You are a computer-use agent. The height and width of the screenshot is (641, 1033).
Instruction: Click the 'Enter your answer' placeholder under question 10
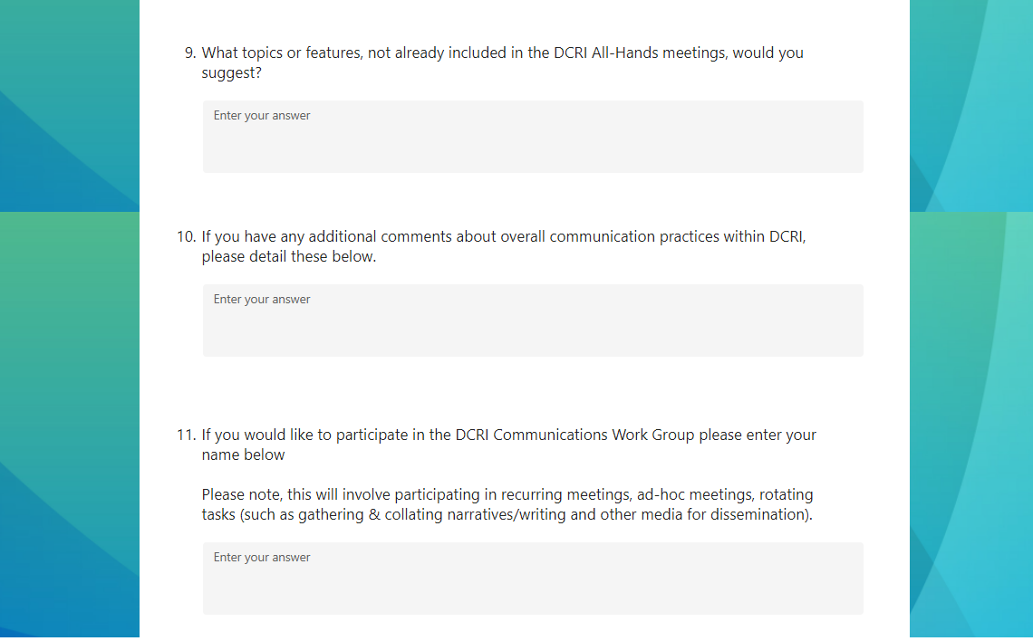coord(262,300)
